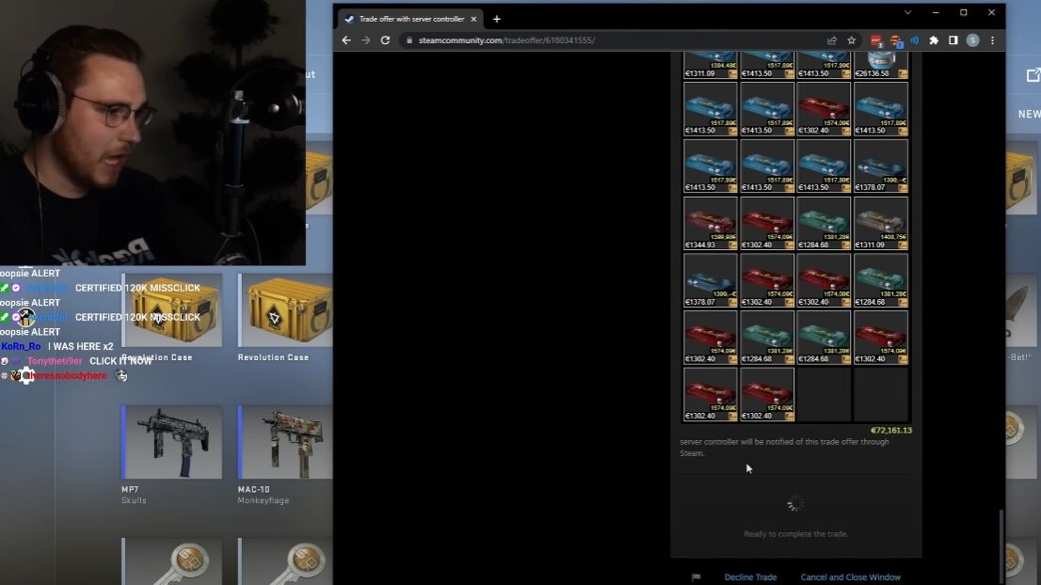Viewport: 1041px width, 585px height.
Task: Close the Chrome window
Action: [991, 12]
